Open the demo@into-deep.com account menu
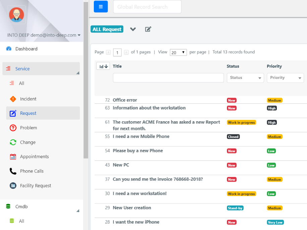 [42, 35]
